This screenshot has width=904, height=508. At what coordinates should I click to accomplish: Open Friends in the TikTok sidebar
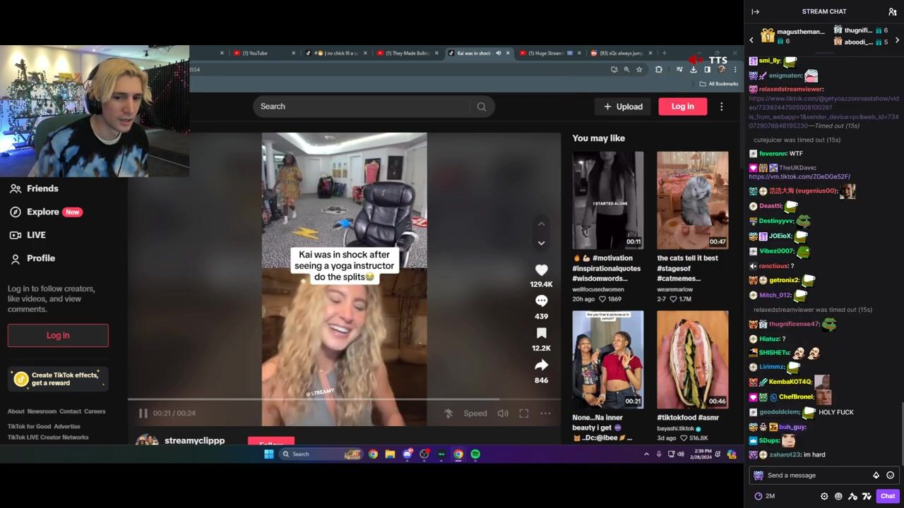(34, 188)
